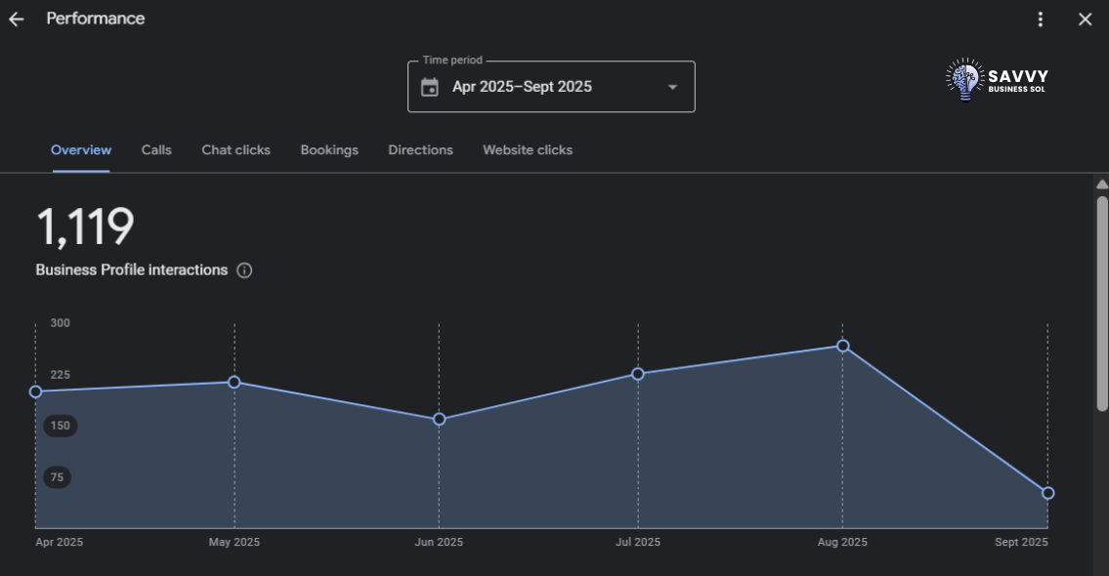Click the 75 axis label
This screenshot has width=1109, height=576.
click(x=57, y=477)
